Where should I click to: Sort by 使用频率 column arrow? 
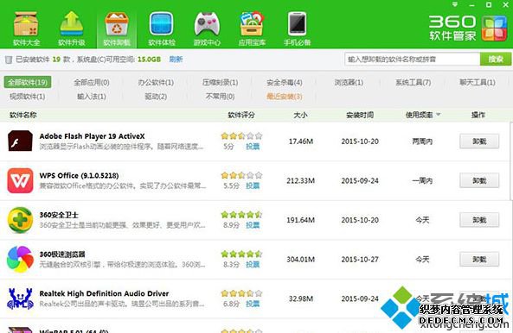tap(439, 115)
